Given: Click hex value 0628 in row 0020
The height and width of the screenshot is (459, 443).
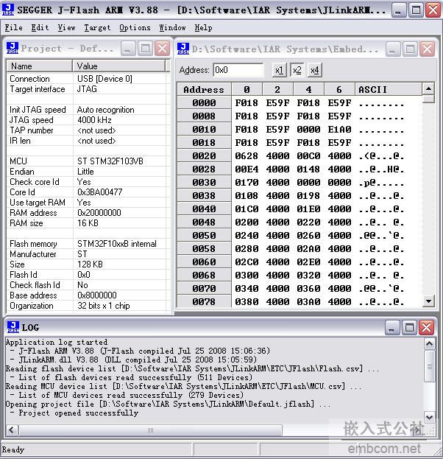Looking at the screenshot, I should 247,155.
